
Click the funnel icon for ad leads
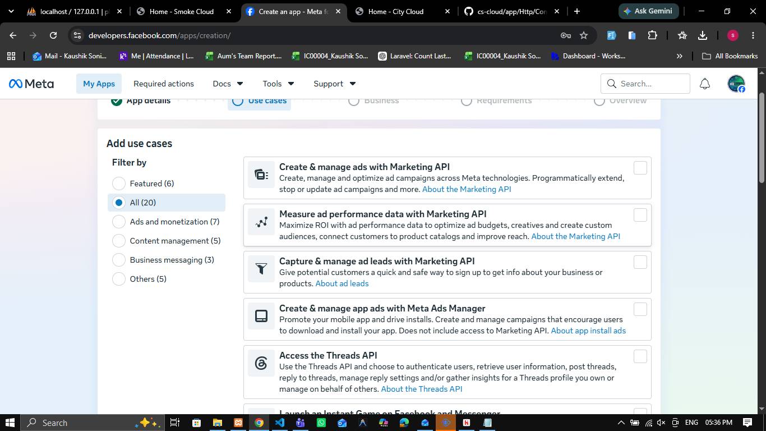coord(261,269)
